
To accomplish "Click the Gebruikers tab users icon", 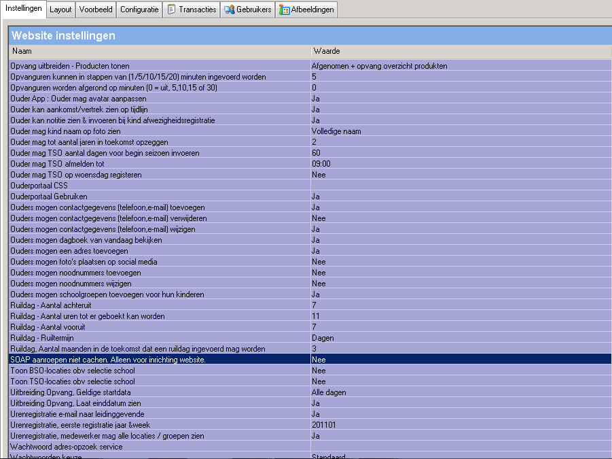I will tap(230, 10).
